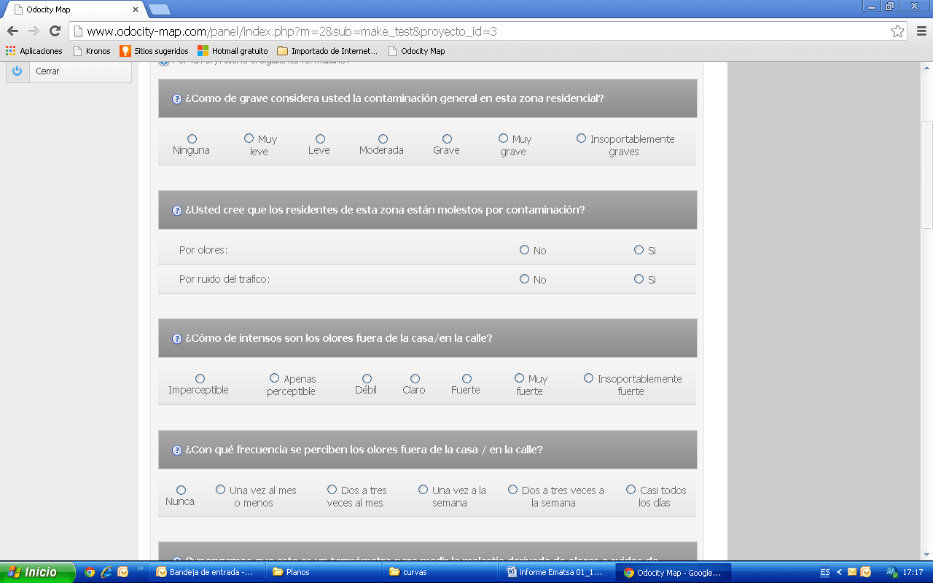The width and height of the screenshot is (933, 583).
Task: Open the Importado de Internet bookmarks folder
Action: (327, 51)
